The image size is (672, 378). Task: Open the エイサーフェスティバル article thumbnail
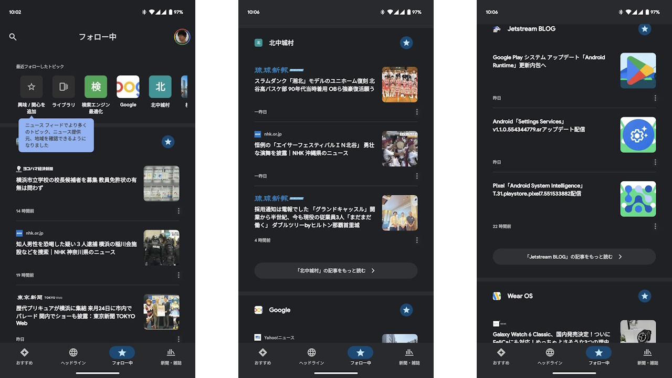[400, 149]
